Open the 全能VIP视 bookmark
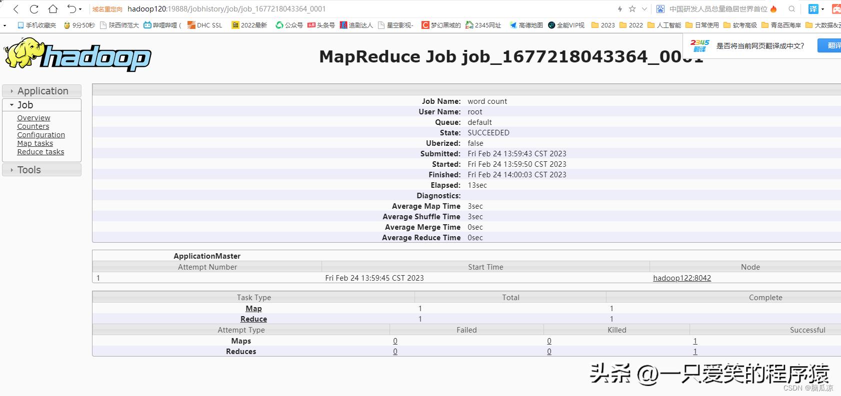The width and height of the screenshot is (841, 396). coord(566,25)
